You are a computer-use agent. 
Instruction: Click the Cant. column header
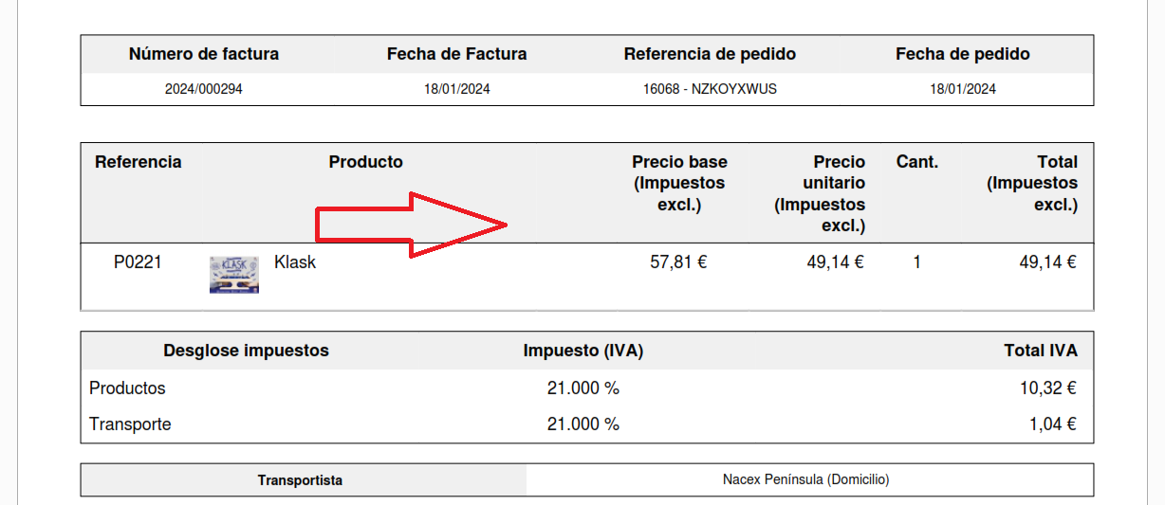point(917,162)
